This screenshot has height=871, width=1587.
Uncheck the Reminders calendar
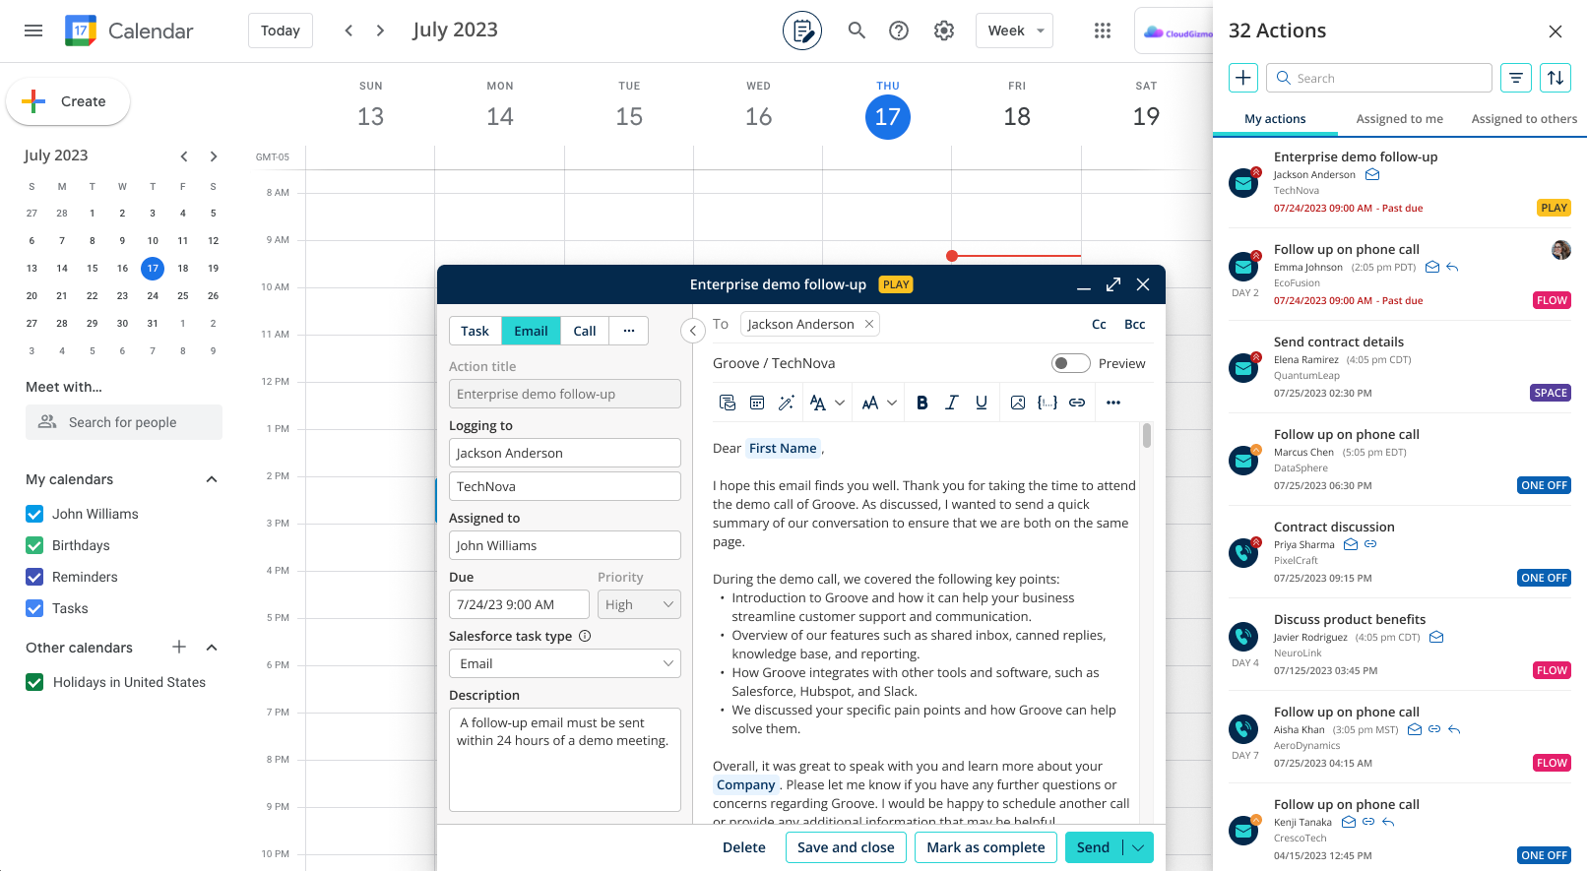(34, 577)
